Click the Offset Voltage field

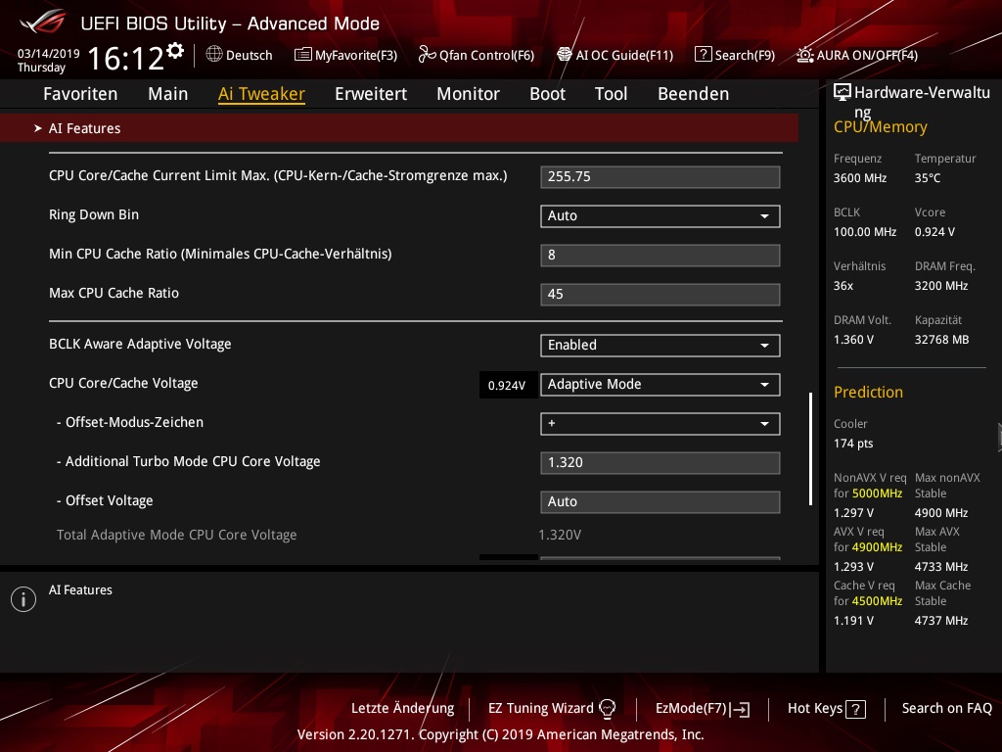pyautogui.click(x=660, y=501)
